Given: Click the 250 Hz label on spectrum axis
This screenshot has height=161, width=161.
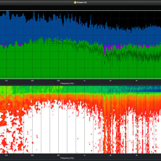Looking at the screenshot, I should pyautogui.click(x=32, y=80).
